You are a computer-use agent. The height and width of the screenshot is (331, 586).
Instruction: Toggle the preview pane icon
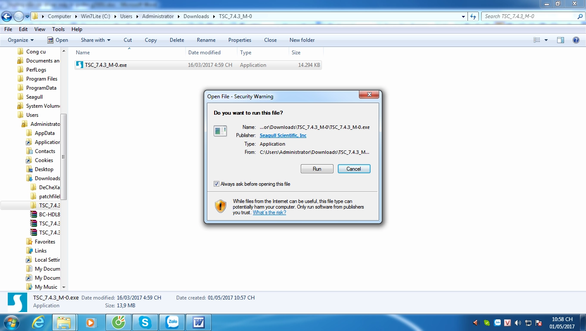point(561,40)
